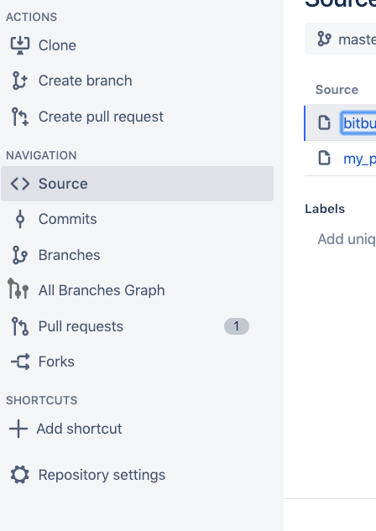
Task: Click the Create pull request icon
Action: [20, 117]
